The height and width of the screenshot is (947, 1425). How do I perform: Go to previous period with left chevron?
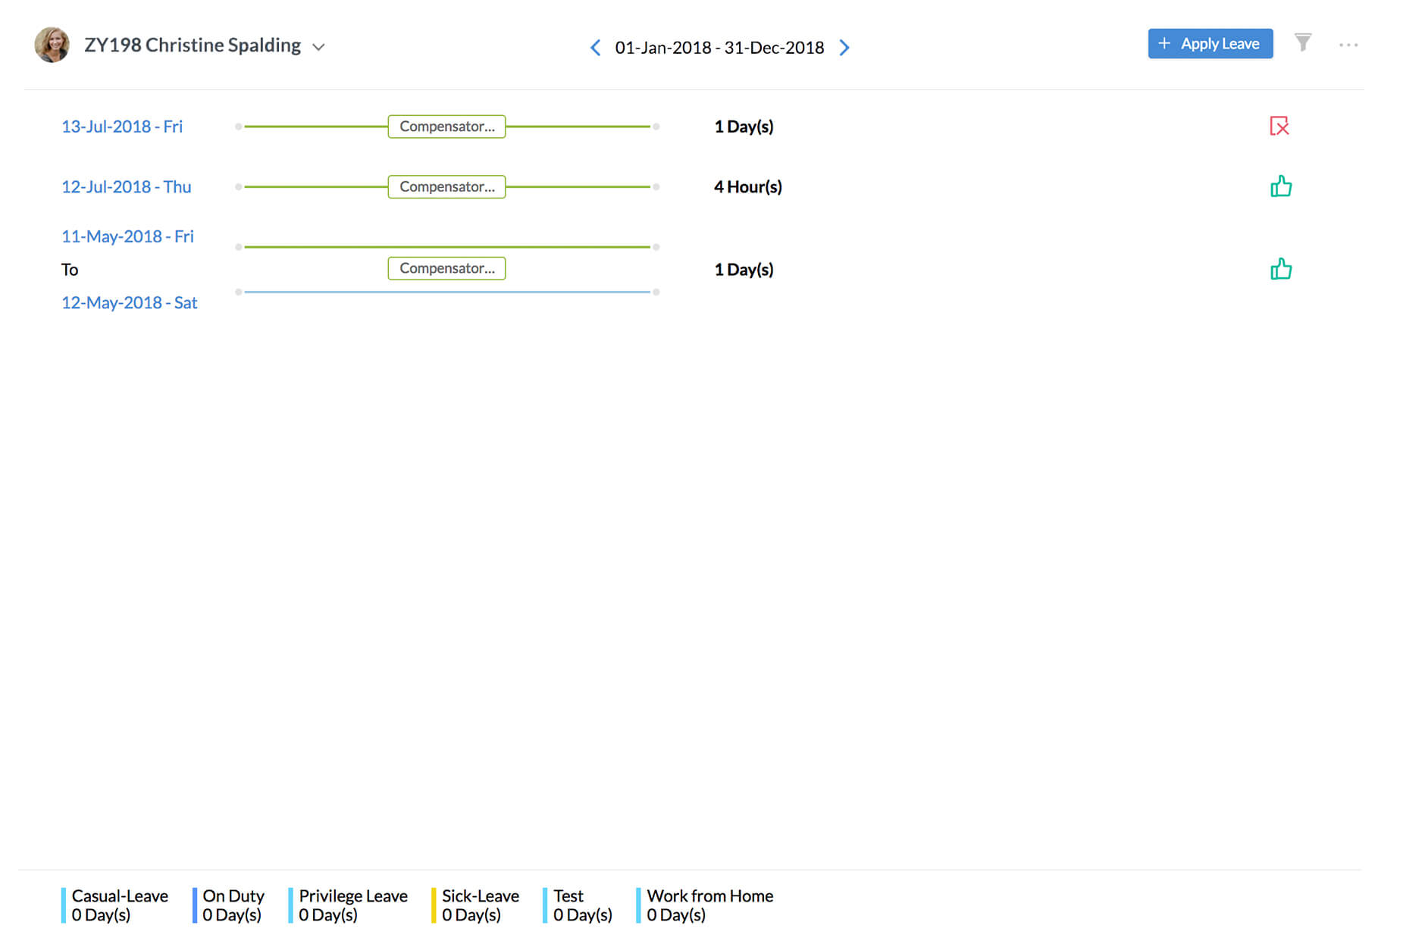595,47
